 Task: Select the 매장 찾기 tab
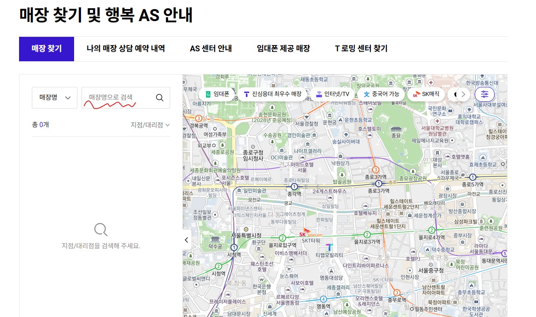coord(46,49)
